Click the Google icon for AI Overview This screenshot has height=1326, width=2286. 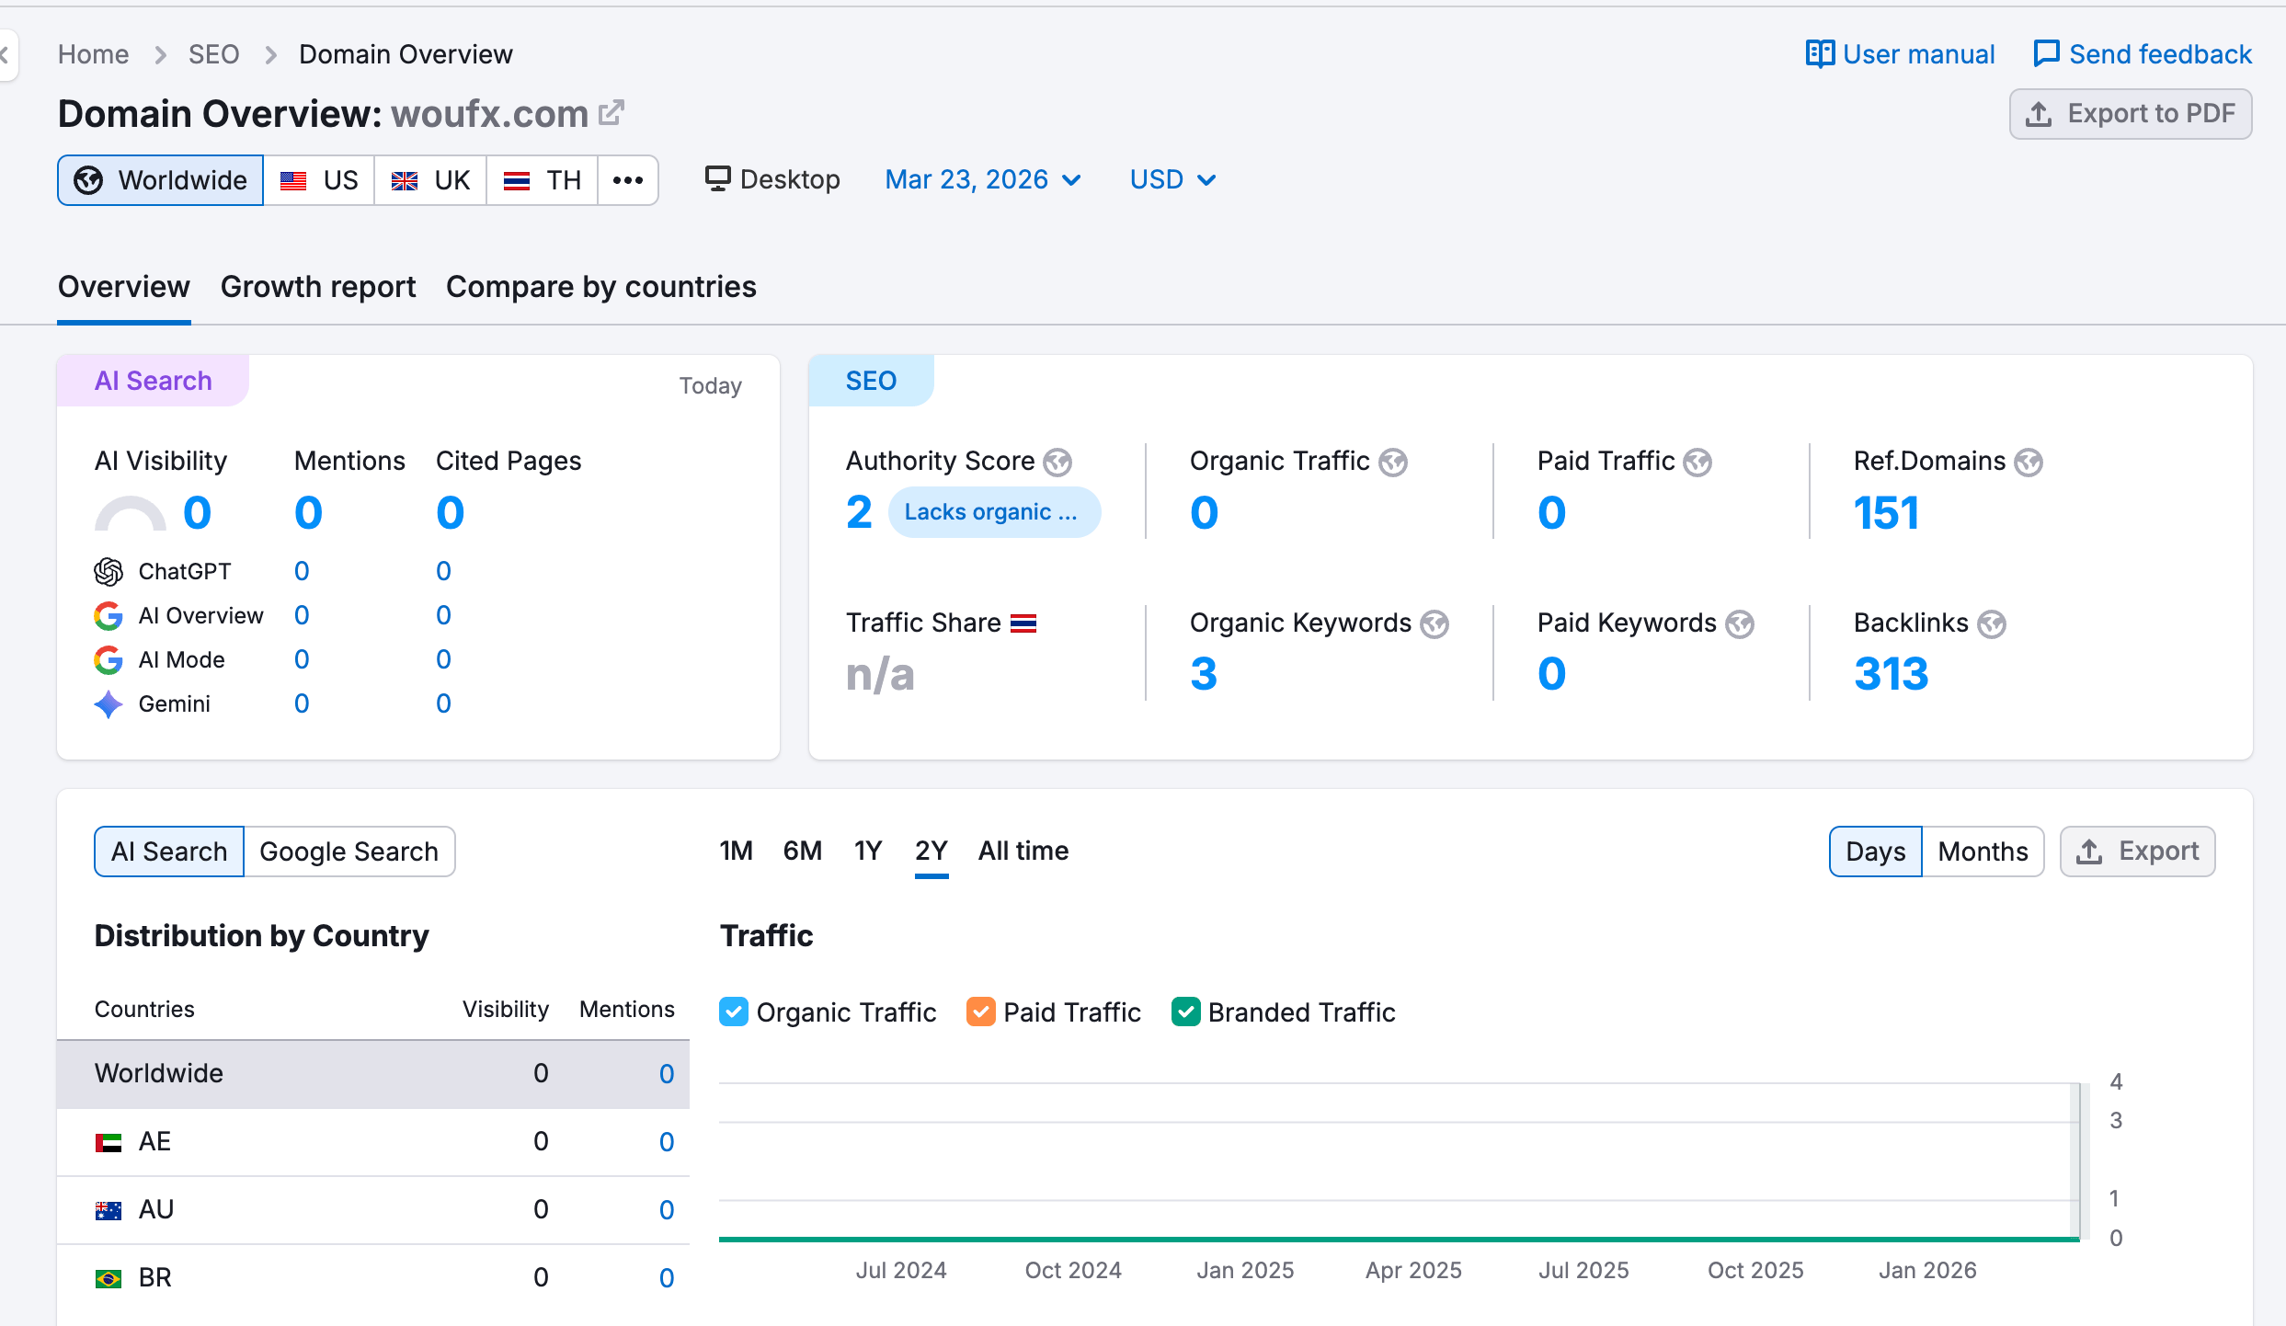tap(109, 616)
